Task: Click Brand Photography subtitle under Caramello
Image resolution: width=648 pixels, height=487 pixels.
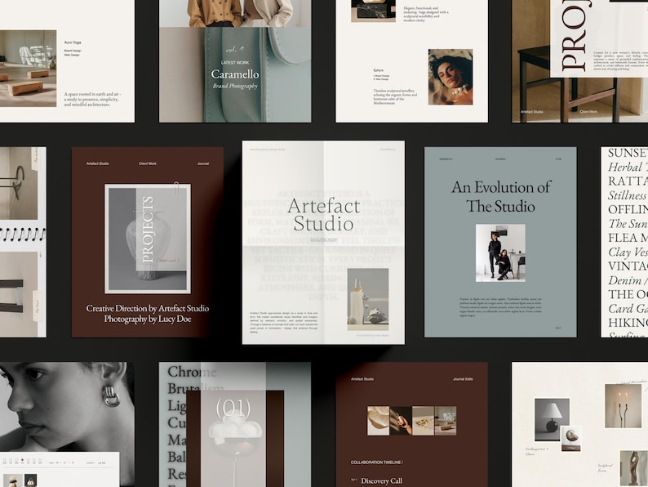Action: [x=235, y=86]
